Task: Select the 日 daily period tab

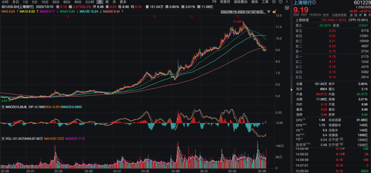Action: [x=100, y=2]
